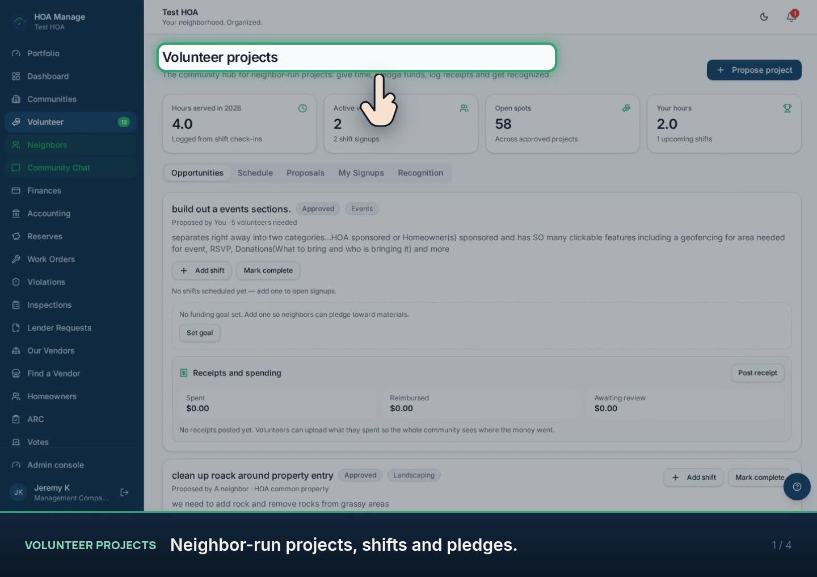Click the Find a Vendor storefront icon

pos(16,373)
